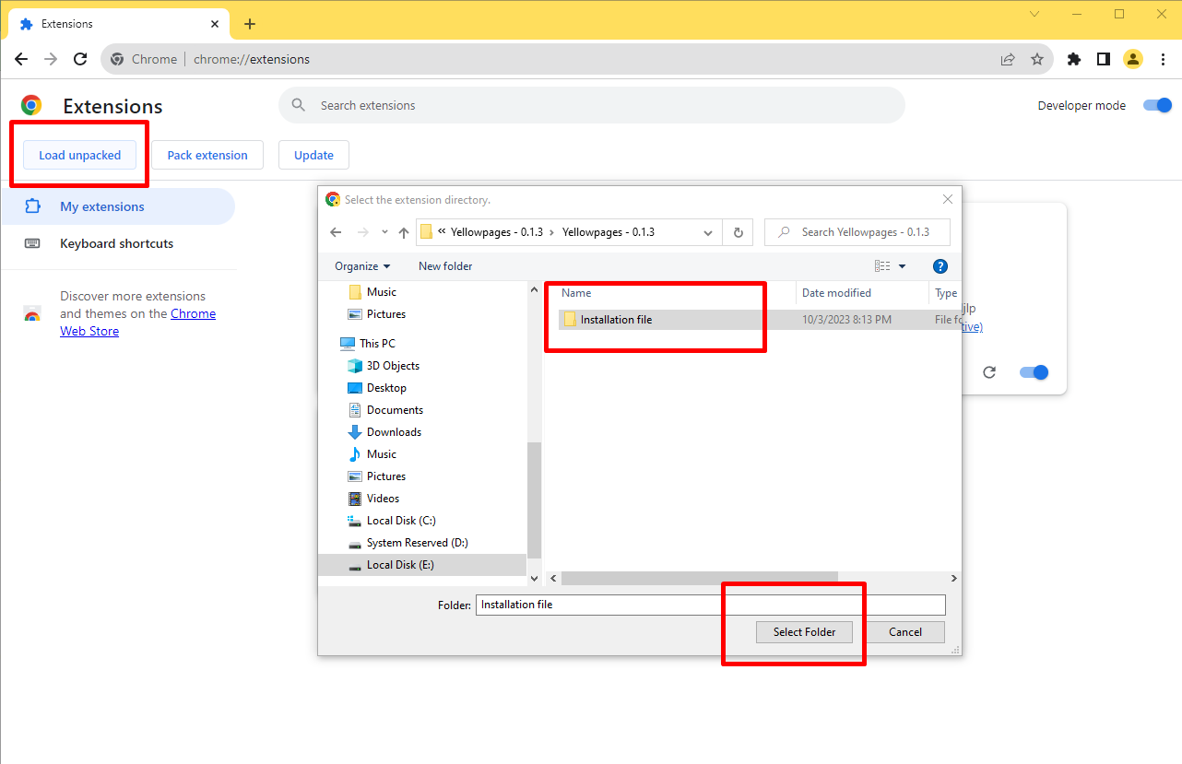Click the reload page icon in Chrome toolbar

[80, 58]
